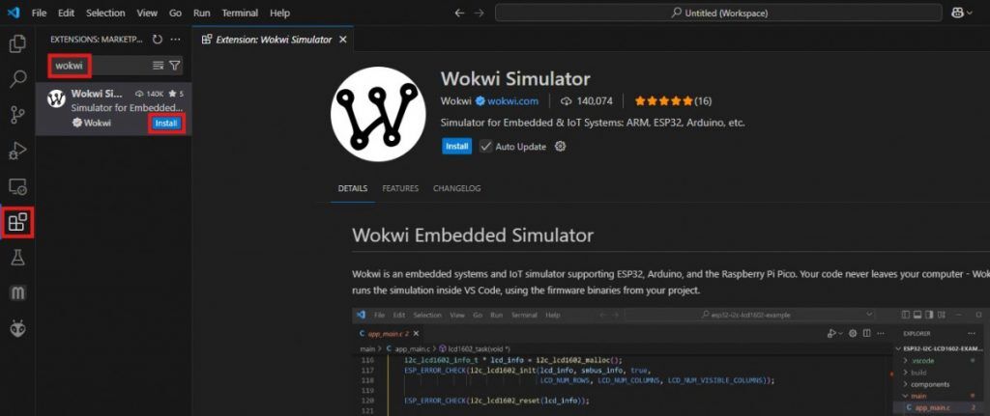Refresh the extensions marketplace list
The image size is (990, 416).
(x=157, y=40)
